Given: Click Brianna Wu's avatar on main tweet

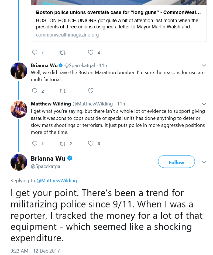Looking at the screenshot, I should [19, 162].
